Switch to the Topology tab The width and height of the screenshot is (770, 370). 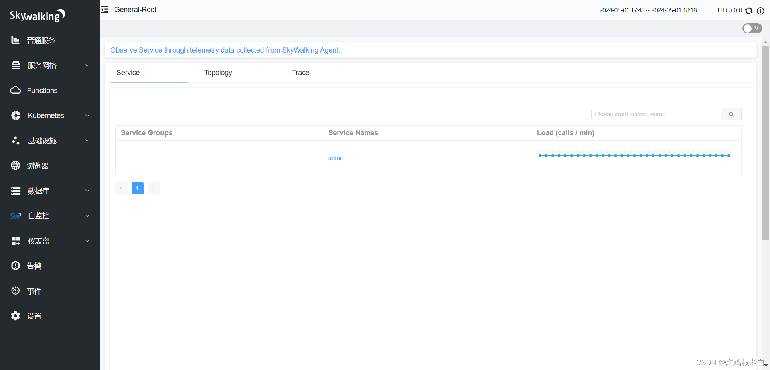click(x=218, y=73)
